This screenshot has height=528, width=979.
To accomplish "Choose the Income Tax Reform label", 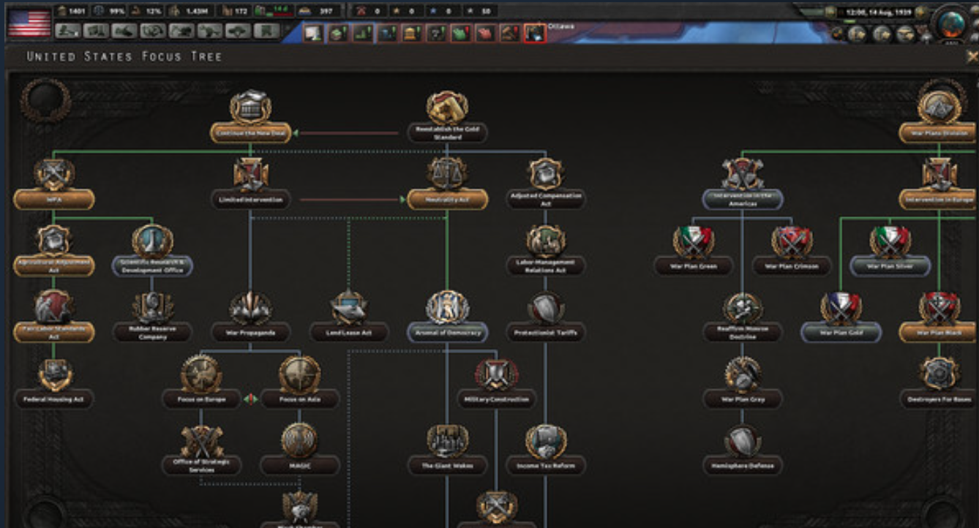I will 545,466.
